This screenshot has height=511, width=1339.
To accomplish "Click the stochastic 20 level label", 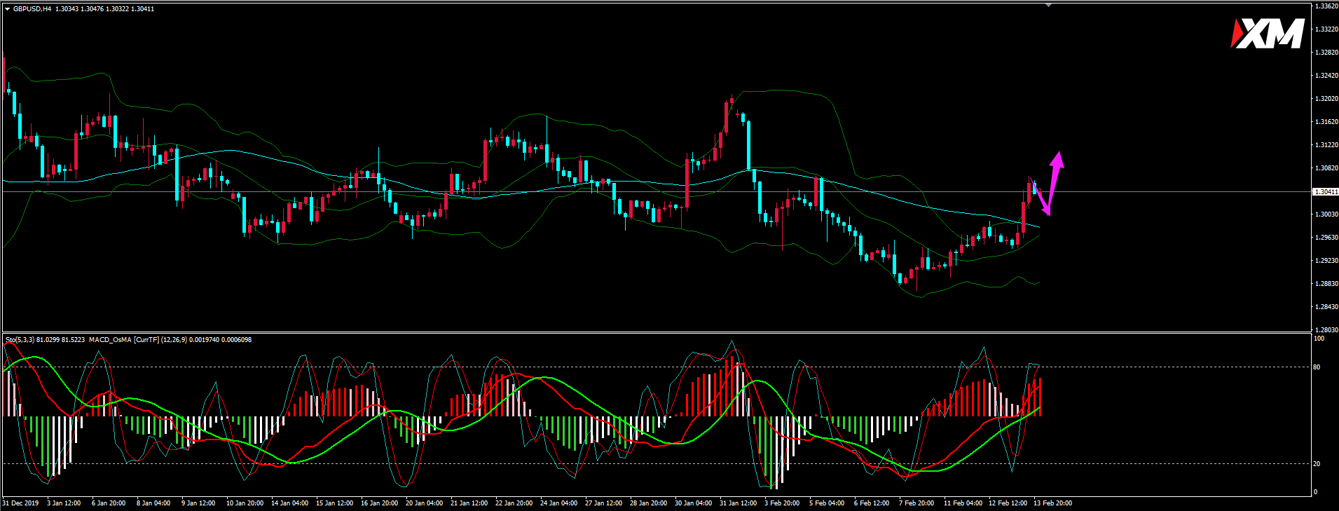I will [x=1317, y=464].
